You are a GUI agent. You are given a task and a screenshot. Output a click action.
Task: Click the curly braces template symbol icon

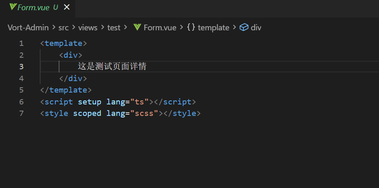(191, 27)
